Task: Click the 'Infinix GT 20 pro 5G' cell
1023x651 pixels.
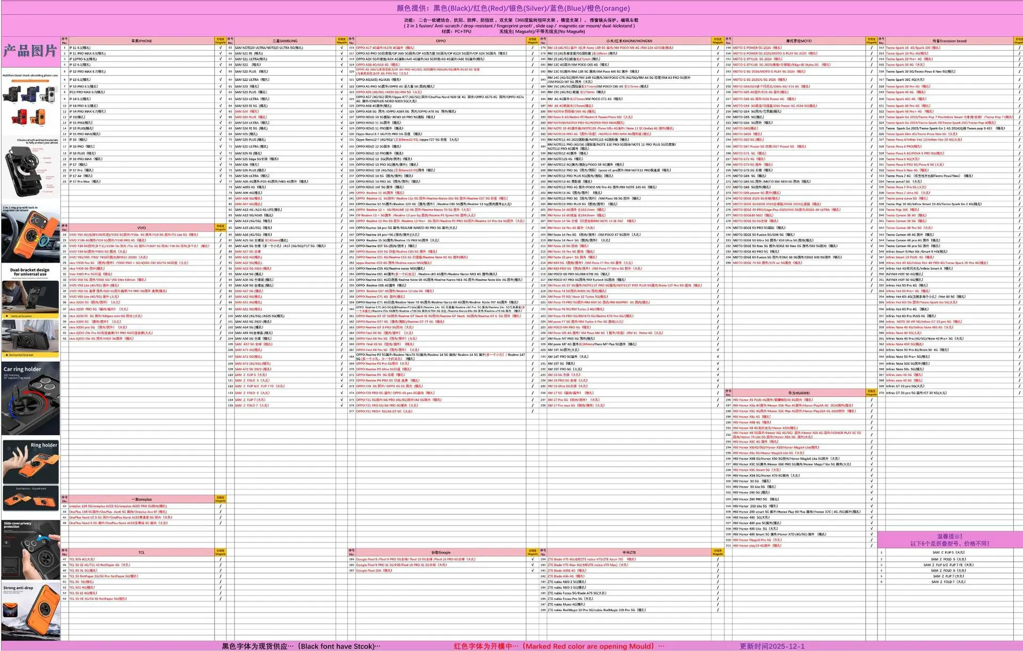Action: (x=949, y=386)
